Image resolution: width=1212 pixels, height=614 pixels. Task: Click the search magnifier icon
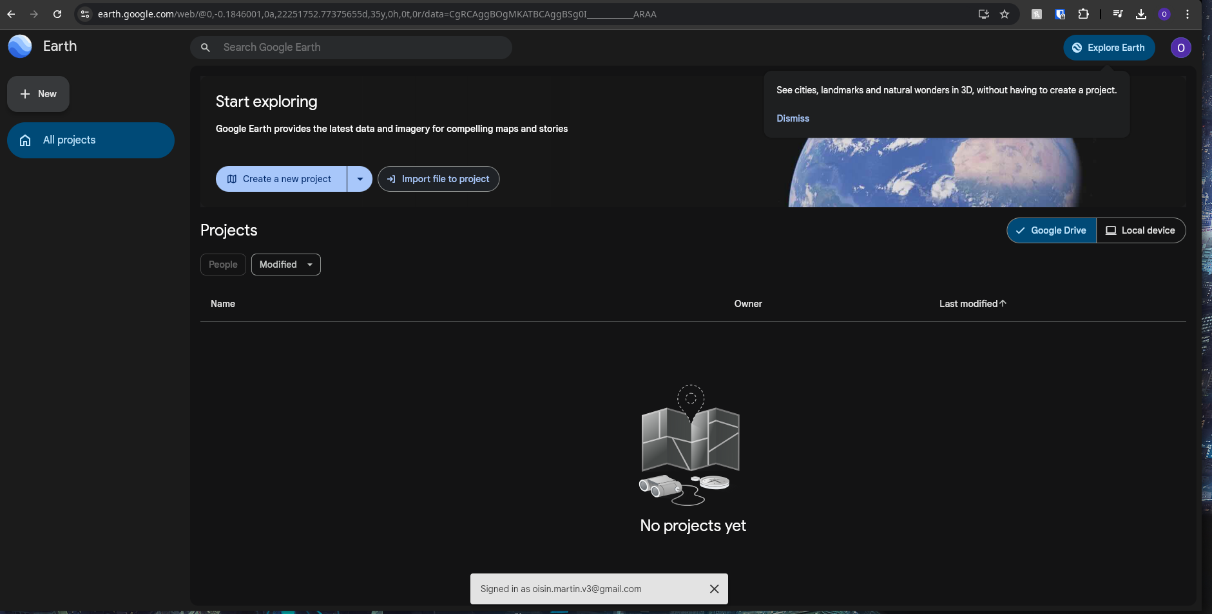click(206, 48)
